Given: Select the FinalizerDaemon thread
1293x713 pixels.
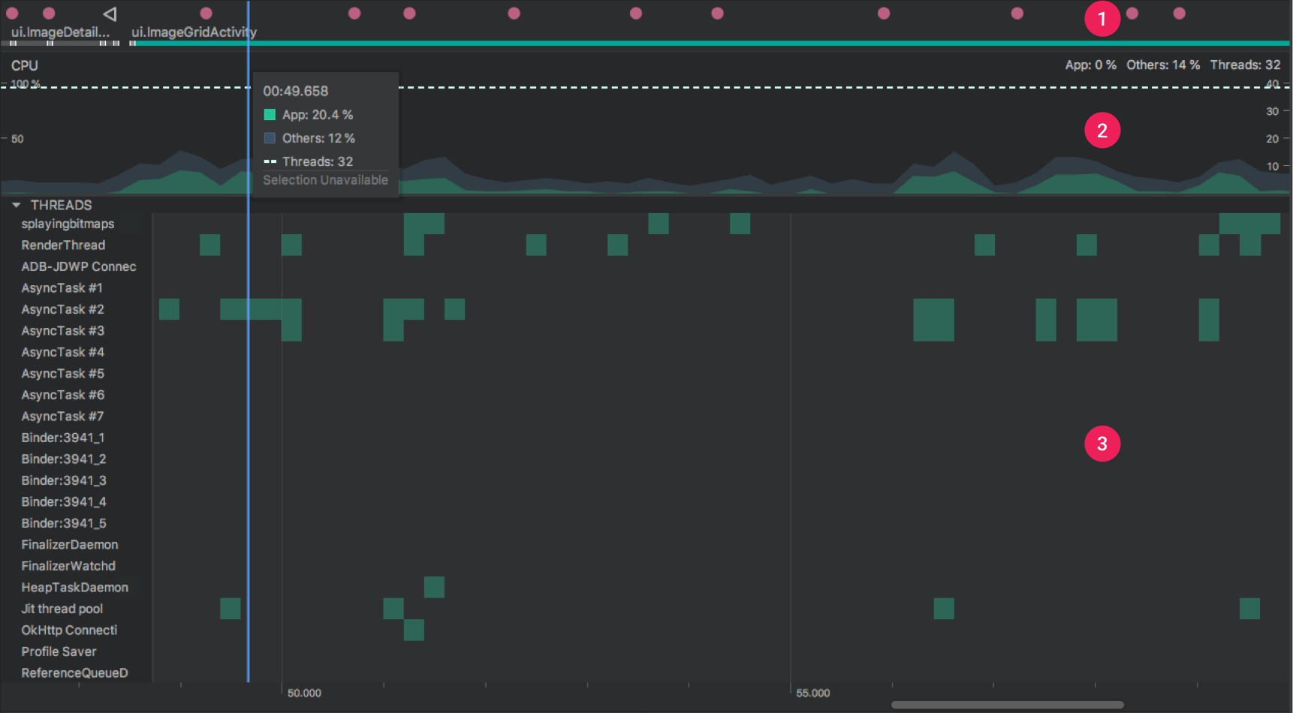Looking at the screenshot, I should click(x=69, y=544).
